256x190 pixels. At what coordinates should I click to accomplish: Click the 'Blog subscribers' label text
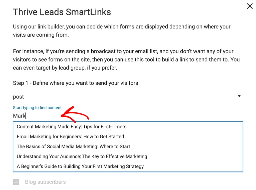coord(45,182)
